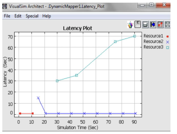Click the VisualSim application icon in title bar
The width and height of the screenshot is (177, 134).
[4, 6]
